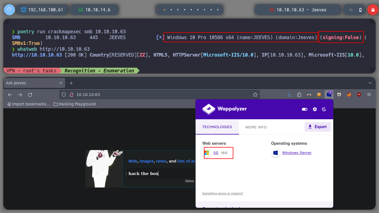The height and width of the screenshot is (213, 379).
Task: Reload the page with the refresh icon
Action: (30, 95)
